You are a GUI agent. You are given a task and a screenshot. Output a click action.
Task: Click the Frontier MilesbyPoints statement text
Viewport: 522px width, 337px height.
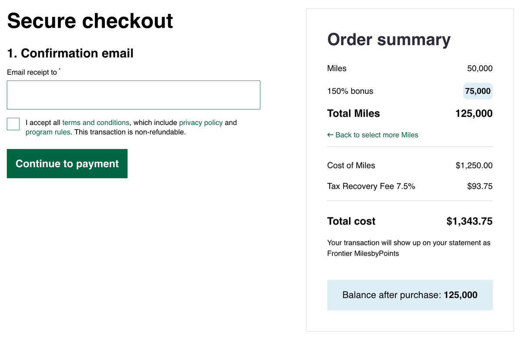[362, 253]
